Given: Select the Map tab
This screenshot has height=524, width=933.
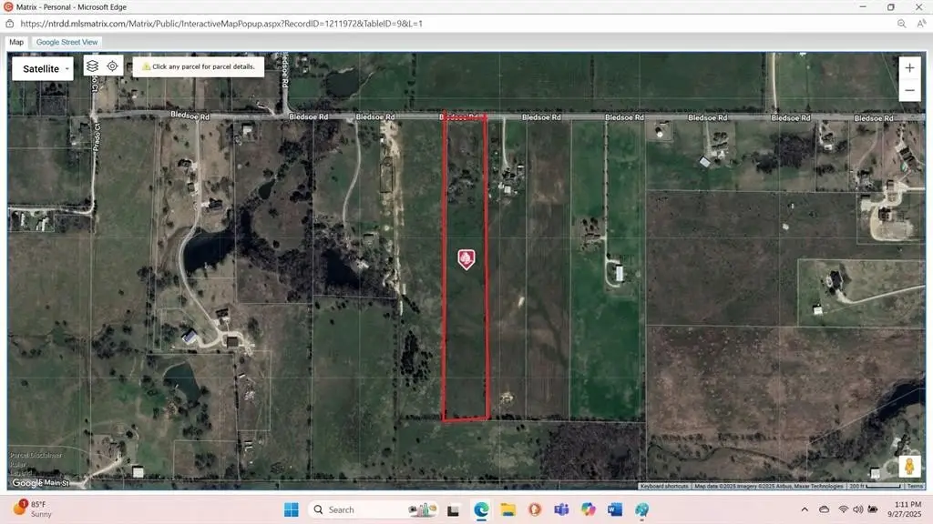Looking at the screenshot, I should pyautogui.click(x=16, y=42).
